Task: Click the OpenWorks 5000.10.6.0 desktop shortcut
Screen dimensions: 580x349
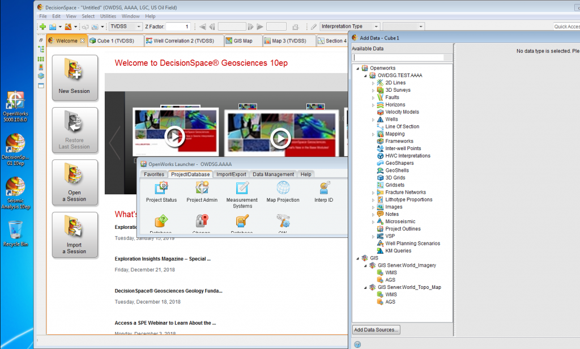Action: pyautogui.click(x=15, y=107)
